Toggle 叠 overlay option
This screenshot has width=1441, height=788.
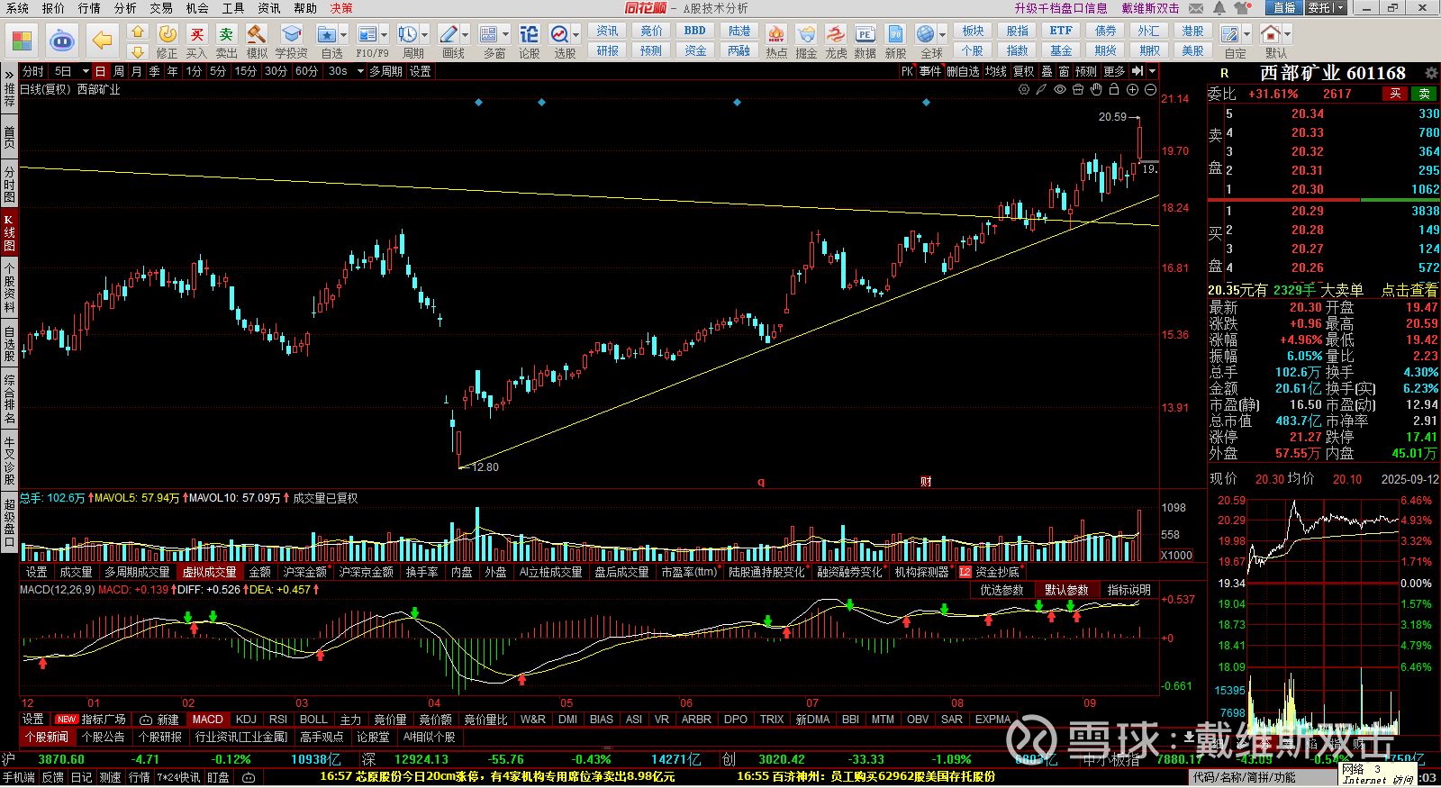point(1047,71)
